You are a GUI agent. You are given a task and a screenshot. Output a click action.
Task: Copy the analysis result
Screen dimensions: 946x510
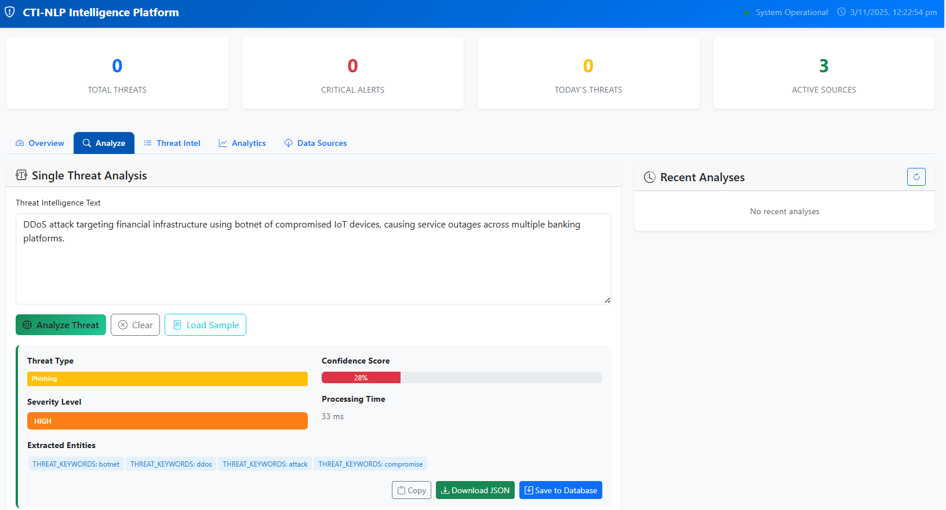click(412, 490)
